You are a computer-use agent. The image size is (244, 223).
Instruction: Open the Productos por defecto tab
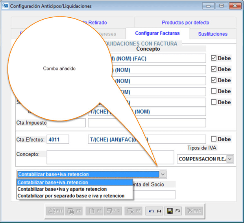[x=185, y=23]
